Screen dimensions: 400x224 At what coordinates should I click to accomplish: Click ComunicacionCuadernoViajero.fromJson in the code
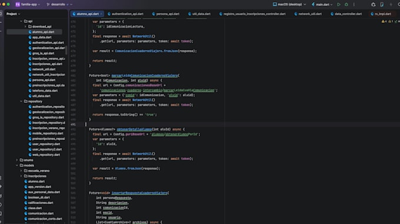tap(146, 51)
